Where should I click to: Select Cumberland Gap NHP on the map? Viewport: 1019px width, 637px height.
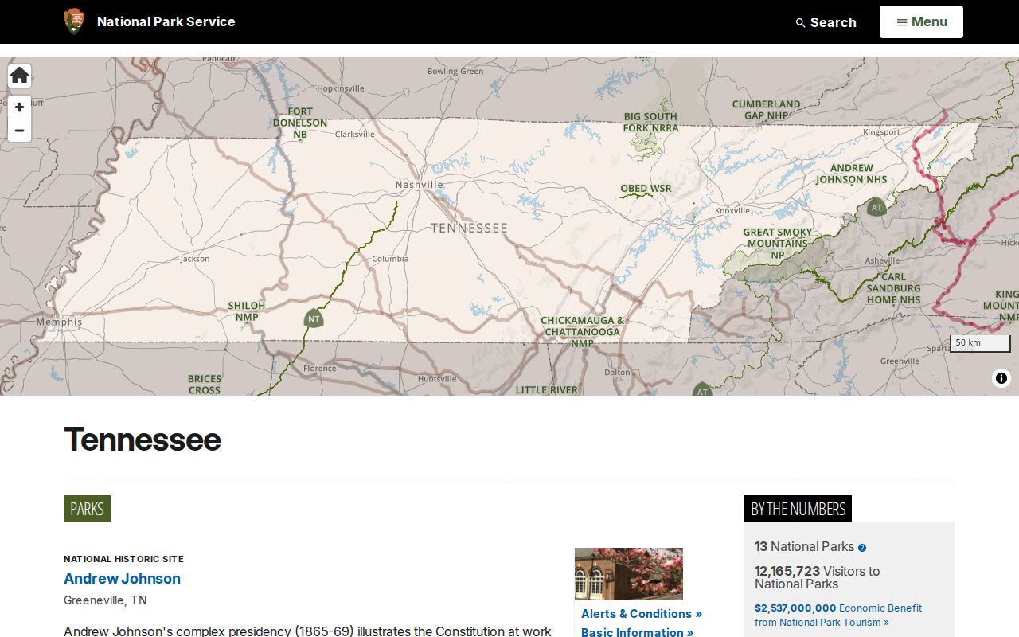[x=766, y=110]
